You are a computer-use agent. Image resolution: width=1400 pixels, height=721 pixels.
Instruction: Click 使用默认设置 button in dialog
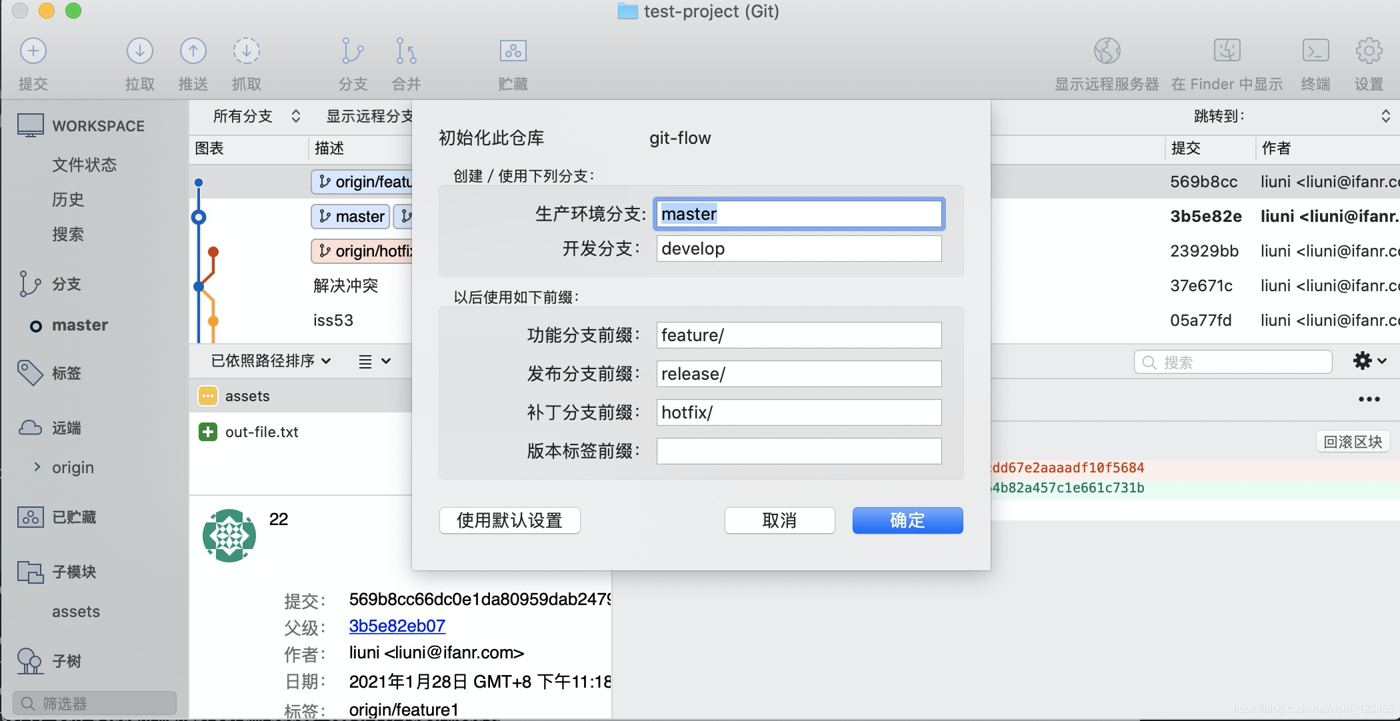coord(509,520)
